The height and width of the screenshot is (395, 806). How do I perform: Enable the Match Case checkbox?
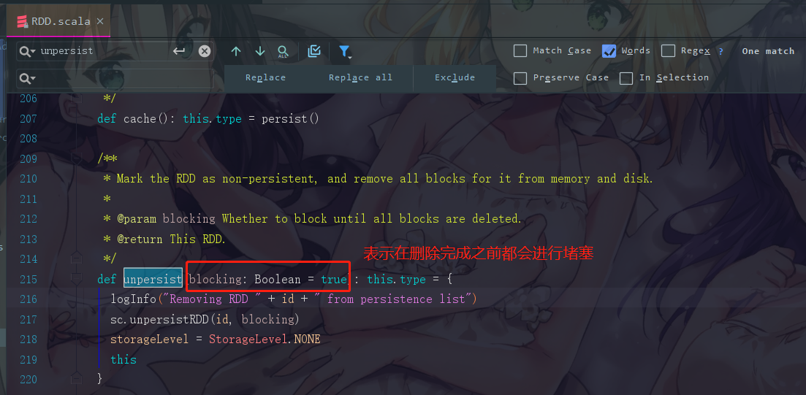point(520,51)
